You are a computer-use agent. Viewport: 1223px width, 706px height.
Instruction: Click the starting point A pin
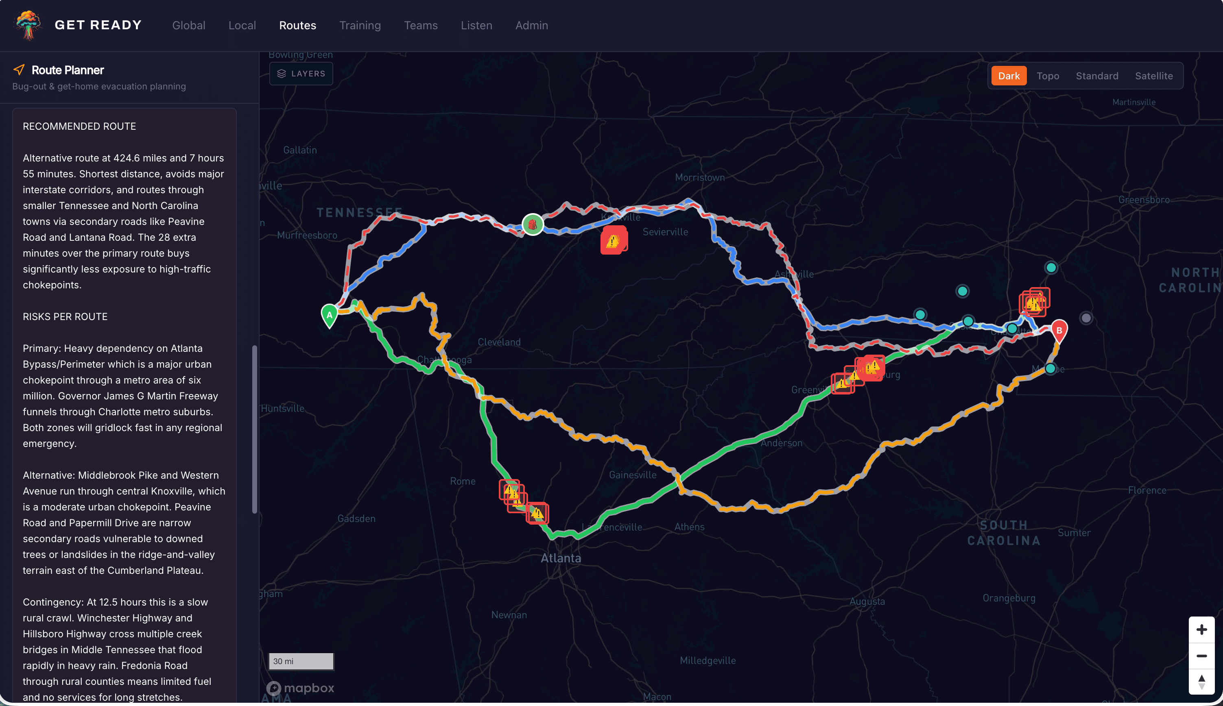point(329,315)
